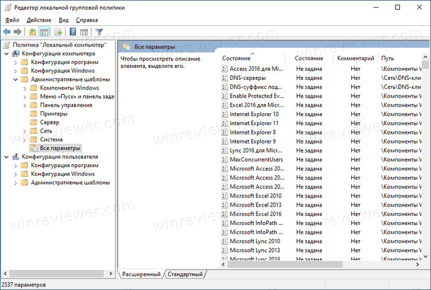Click policy icon beside Microsoft Excel 2010
The image size is (431, 290).
(225, 196)
